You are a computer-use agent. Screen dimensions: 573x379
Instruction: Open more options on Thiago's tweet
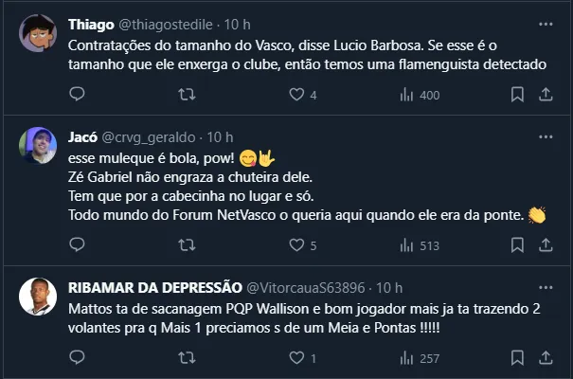click(546, 23)
